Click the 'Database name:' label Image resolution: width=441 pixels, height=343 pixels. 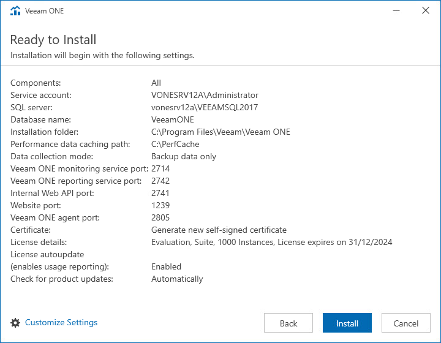(x=41, y=120)
